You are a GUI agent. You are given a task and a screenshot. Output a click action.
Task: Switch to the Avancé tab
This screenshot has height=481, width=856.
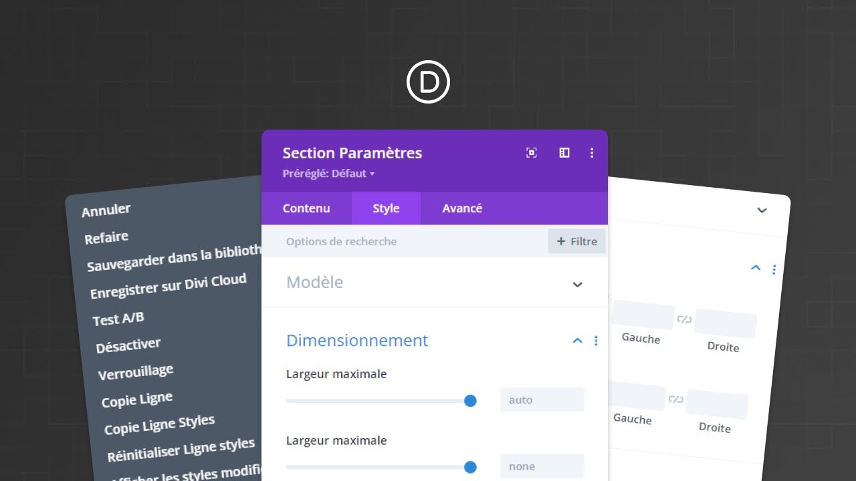point(462,208)
